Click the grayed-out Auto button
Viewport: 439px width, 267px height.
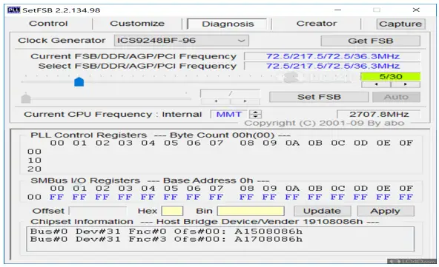coord(396,97)
